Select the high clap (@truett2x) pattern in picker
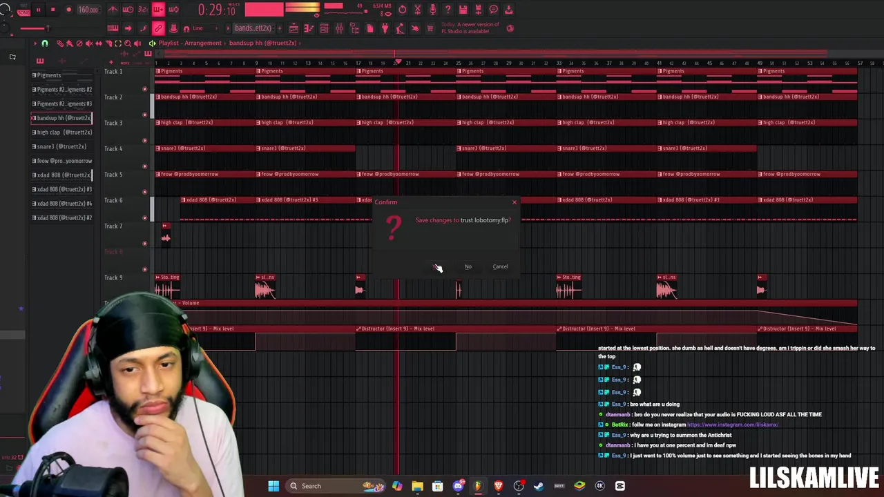884x497 pixels. click(62, 132)
